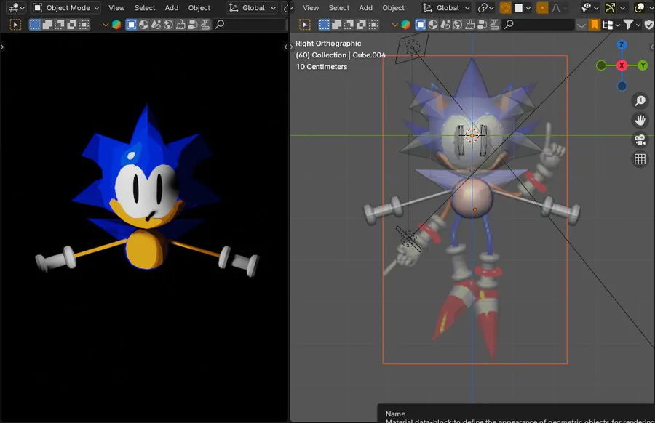Screen dimensions: 655x423
Task: Click globe icon in right viewport toolbar
Action: pyautogui.click(x=458, y=25)
